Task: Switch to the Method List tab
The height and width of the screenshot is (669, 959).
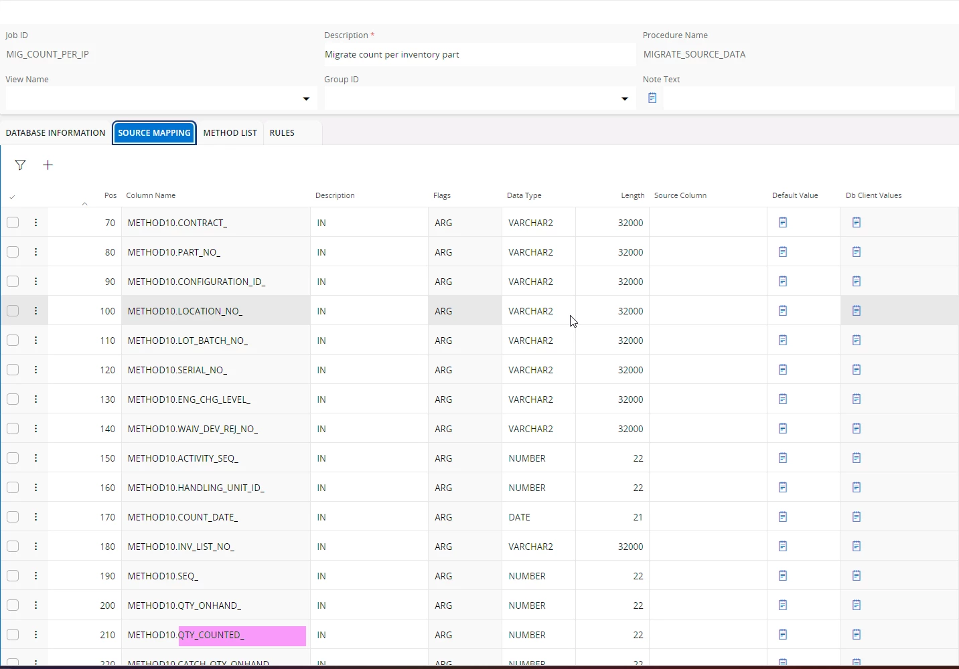Action: click(x=230, y=133)
